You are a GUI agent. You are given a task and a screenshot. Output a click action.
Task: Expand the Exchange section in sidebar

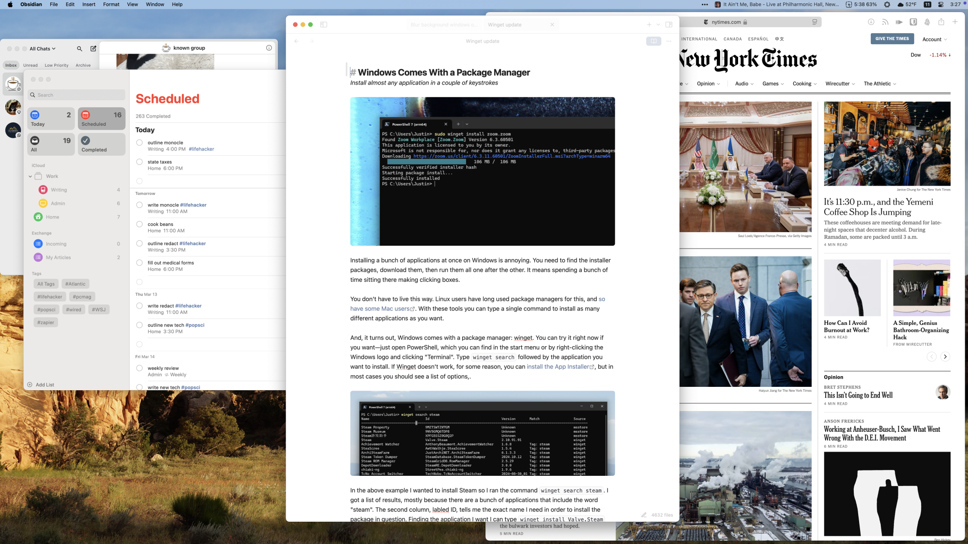(41, 233)
